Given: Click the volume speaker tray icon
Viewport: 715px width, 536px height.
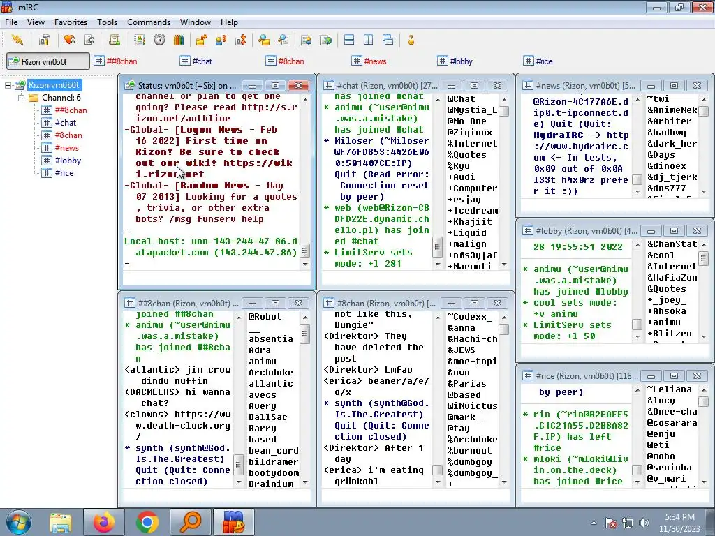Looking at the screenshot, I should [644, 523].
